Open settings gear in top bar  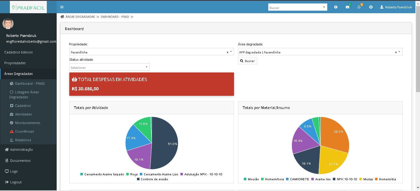[336, 7]
